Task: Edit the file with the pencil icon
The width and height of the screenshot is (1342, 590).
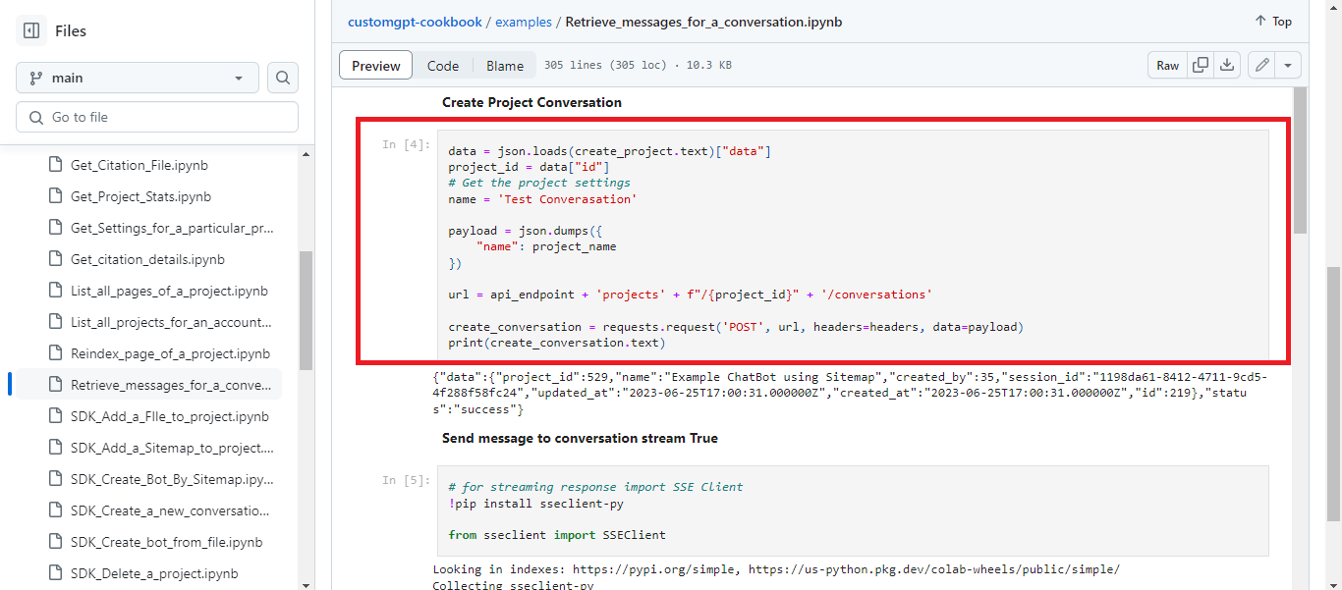Action: tap(1261, 65)
